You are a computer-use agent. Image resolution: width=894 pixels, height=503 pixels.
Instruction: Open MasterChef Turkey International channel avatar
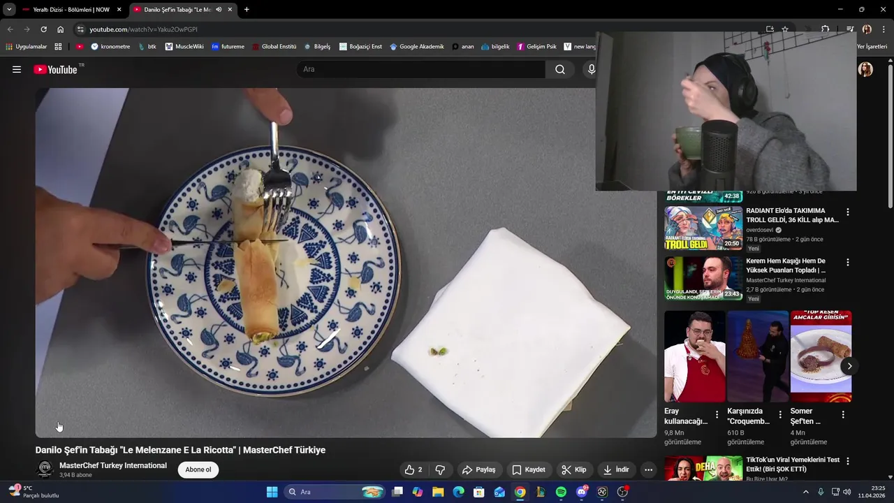tap(45, 469)
